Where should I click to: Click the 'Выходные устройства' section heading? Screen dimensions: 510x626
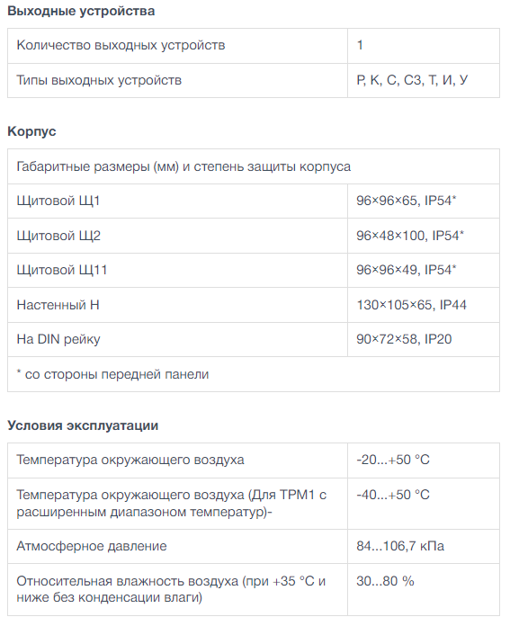point(81,11)
